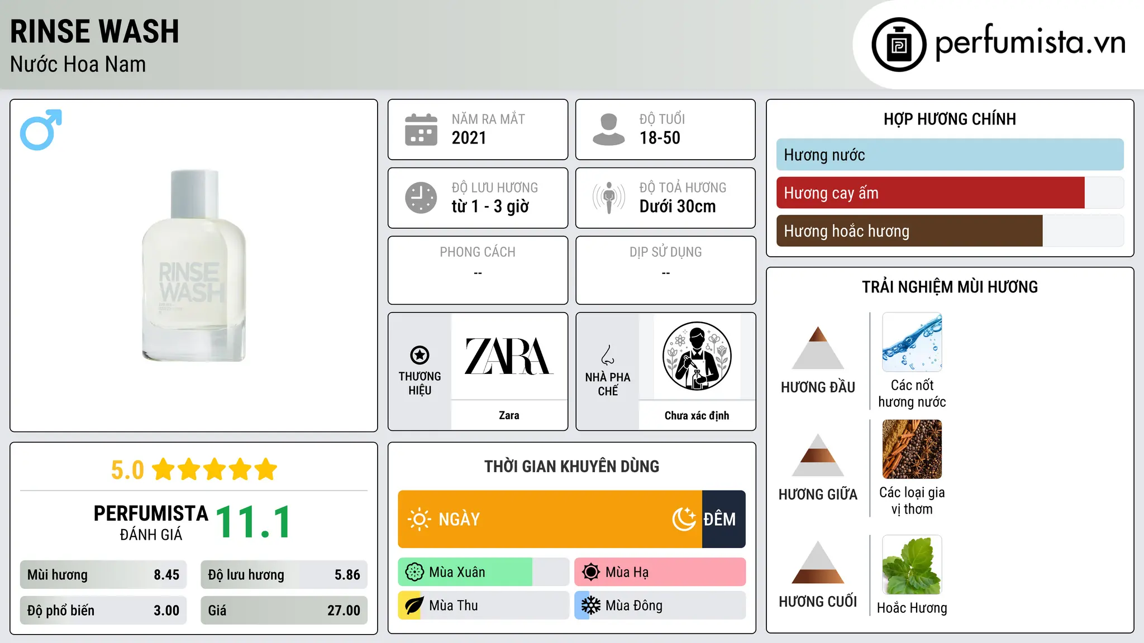Click the clock icon beside Độ lưu hương
The image size is (1144, 643).
421,198
